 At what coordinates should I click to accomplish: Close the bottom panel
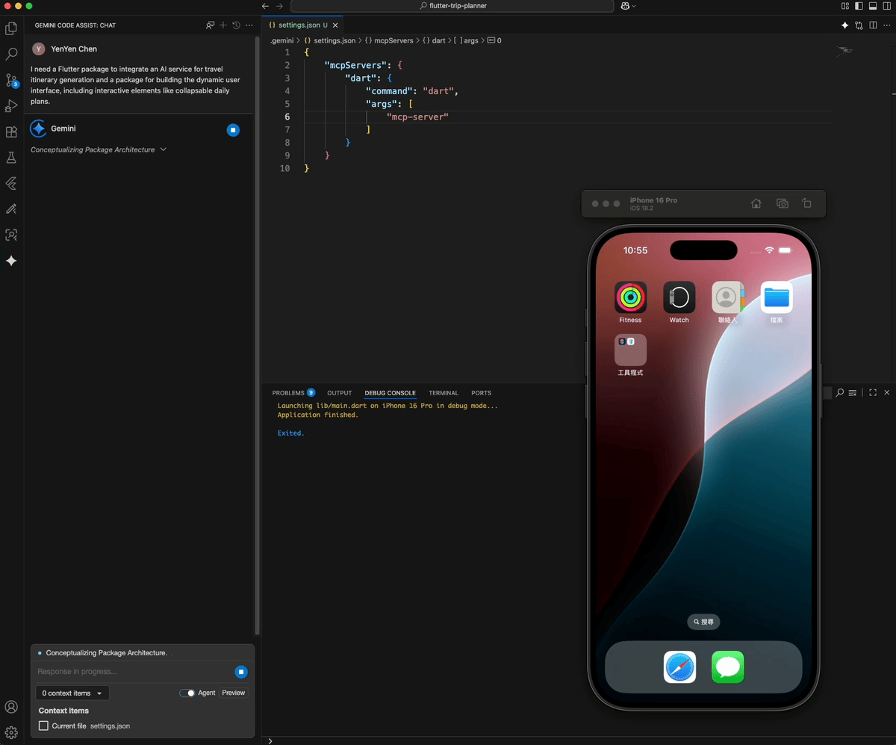pos(887,392)
